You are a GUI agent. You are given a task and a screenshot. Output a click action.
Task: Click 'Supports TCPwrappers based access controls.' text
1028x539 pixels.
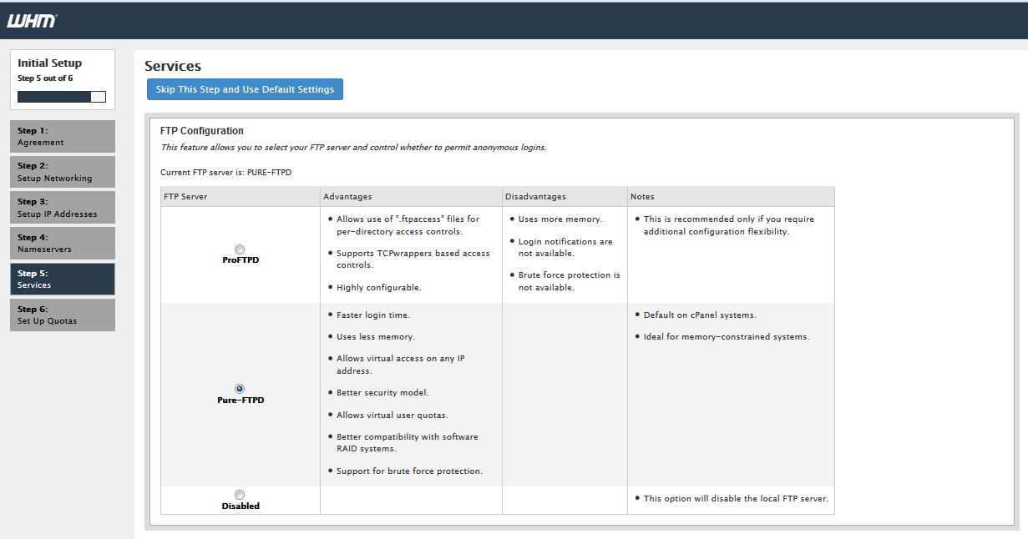pyautogui.click(x=413, y=259)
